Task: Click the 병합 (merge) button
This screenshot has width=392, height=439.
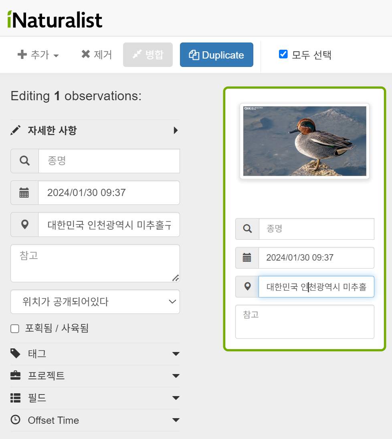Action: (x=148, y=55)
